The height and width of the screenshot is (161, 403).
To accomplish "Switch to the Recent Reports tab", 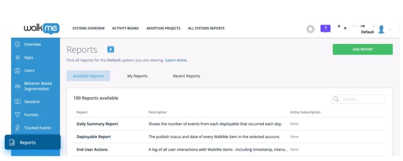I will point(186,76).
